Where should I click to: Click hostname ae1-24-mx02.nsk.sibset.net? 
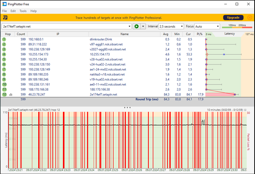point(108,69)
